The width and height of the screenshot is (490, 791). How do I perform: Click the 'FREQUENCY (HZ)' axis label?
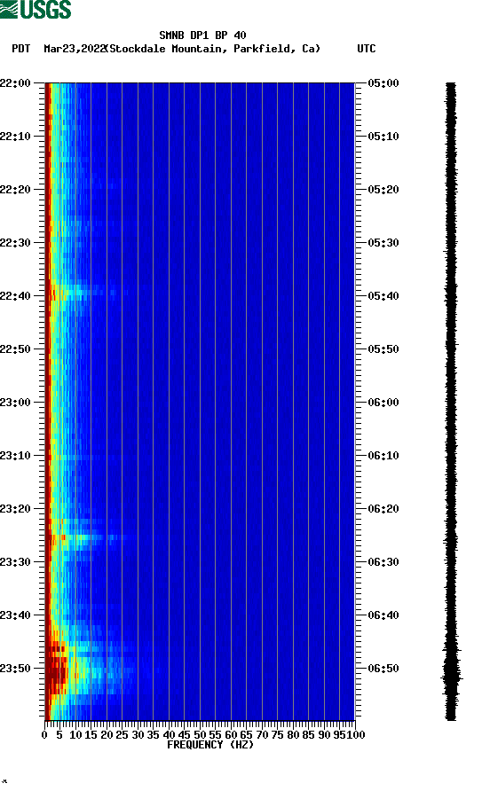(x=210, y=745)
